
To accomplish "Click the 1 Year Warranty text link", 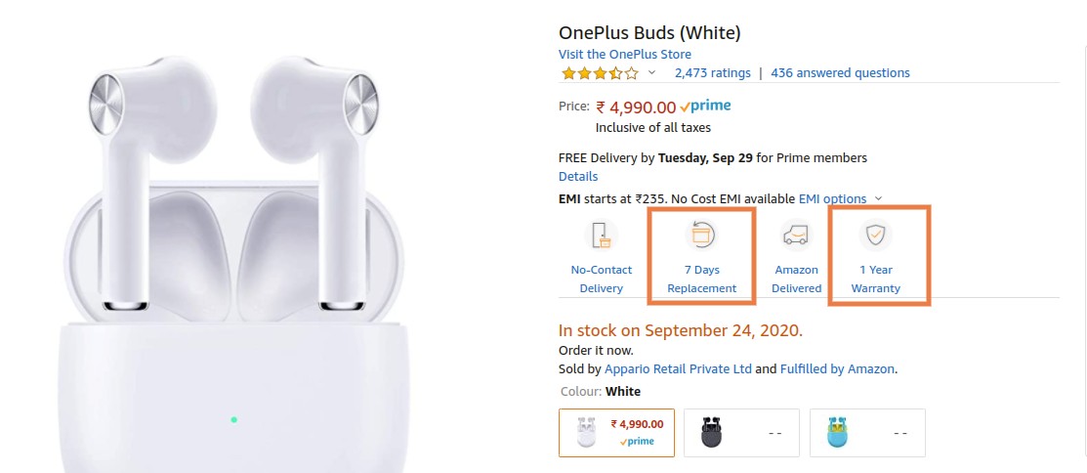I will [876, 279].
